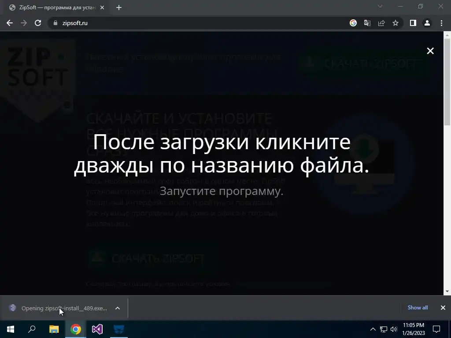This screenshot has width=451, height=338.
Task: View site info via the padlock icon
Action: click(55, 23)
